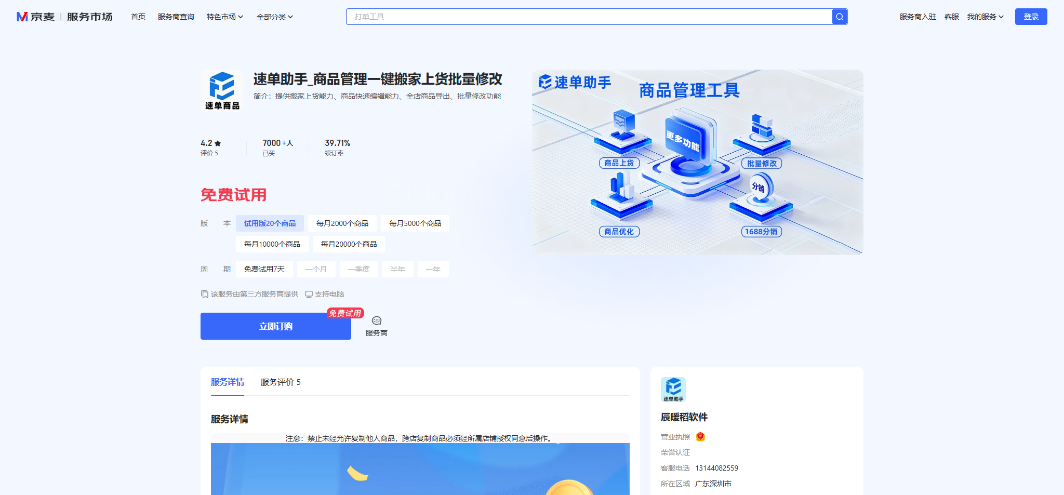Select version 每月10000个商品
The width and height of the screenshot is (1064, 495).
coord(272,244)
